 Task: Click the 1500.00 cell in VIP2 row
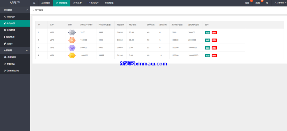coord(87,40)
